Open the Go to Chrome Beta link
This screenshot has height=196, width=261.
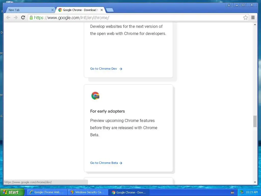[106, 163]
